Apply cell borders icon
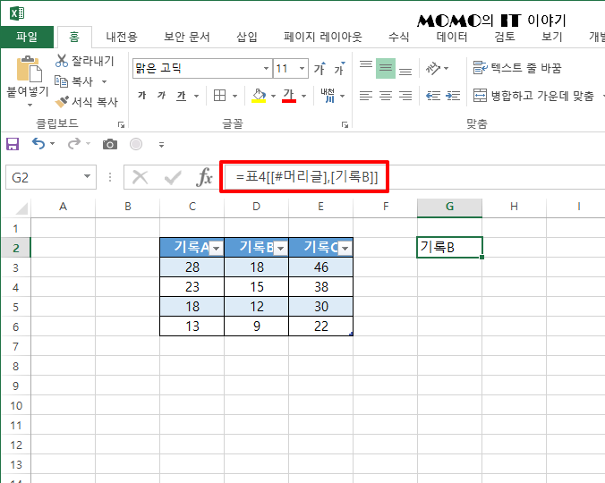The height and width of the screenshot is (483, 605). coord(219,95)
